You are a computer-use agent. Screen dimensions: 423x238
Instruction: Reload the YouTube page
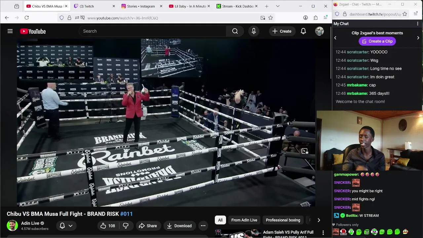(x=27, y=18)
